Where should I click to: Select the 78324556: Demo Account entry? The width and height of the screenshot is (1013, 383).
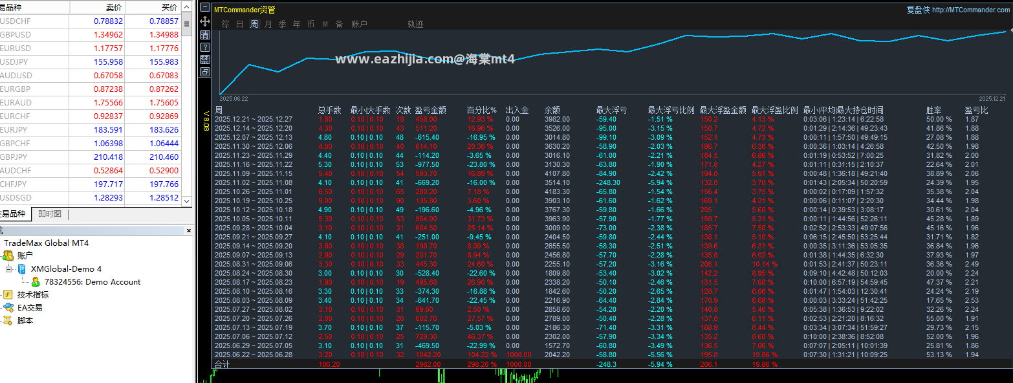92,281
